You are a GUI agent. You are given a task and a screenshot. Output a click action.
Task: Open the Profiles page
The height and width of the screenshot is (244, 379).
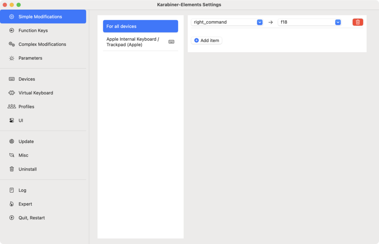coord(43,107)
